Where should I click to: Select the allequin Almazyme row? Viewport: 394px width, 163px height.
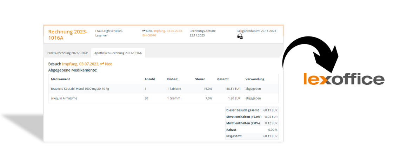tap(163, 99)
